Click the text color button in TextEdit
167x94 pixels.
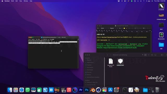pyautogui.click(x=127, y=28)
